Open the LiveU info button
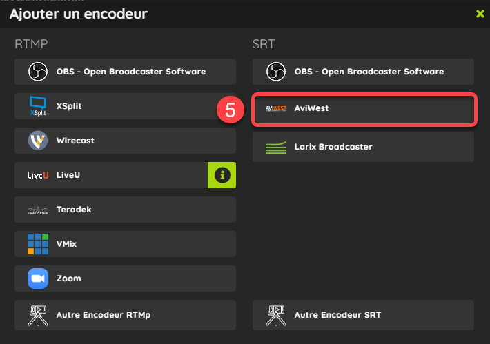Viewport: 490px width, 344px height. (222, 175)
